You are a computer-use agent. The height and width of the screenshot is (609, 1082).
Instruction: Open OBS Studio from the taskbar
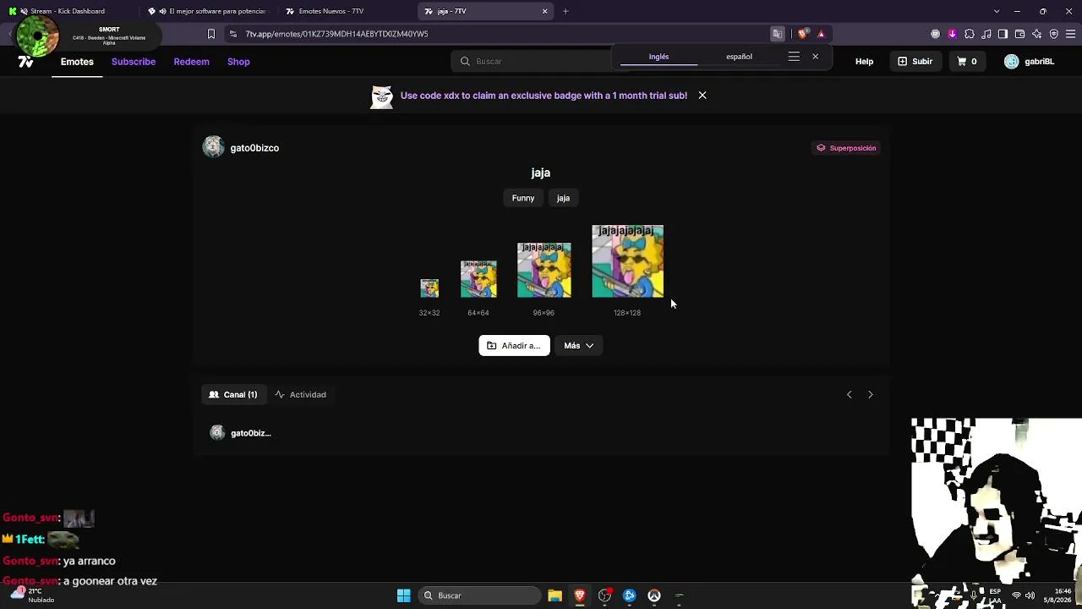point(604,595)
